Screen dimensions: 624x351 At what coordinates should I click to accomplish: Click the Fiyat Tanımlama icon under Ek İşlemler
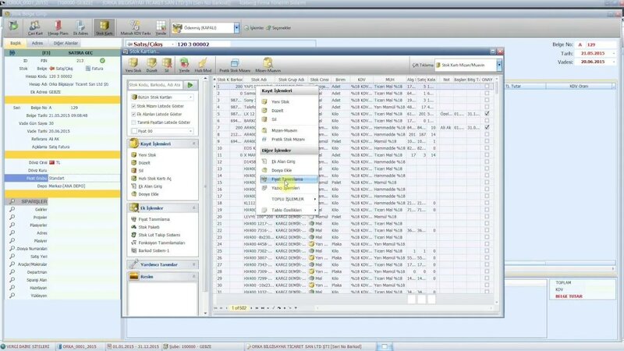pos(133,219)
